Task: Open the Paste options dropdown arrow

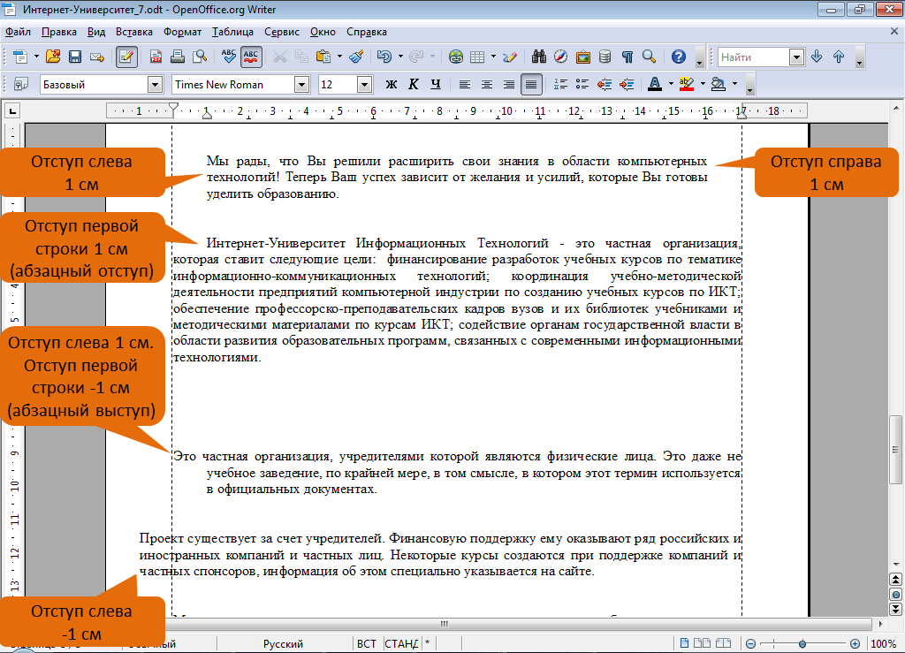Action: (x=339, y=57)
